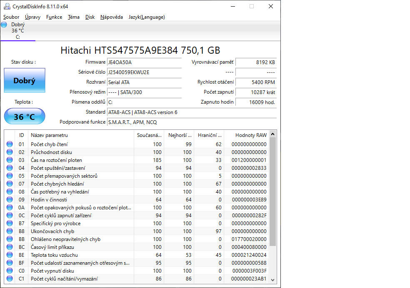
Task: Click the Dobrý health status button
Action: click(x=25, y=81)
